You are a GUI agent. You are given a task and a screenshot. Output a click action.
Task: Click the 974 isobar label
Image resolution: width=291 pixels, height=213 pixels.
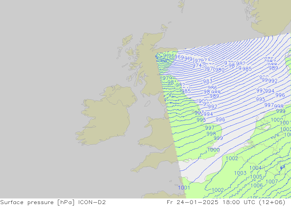coord(197,65)
